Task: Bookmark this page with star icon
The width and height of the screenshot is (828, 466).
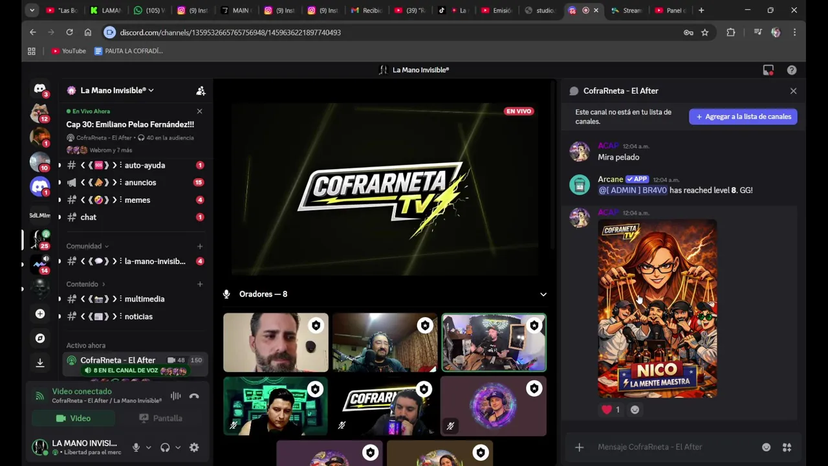Action: click(704, 32)
